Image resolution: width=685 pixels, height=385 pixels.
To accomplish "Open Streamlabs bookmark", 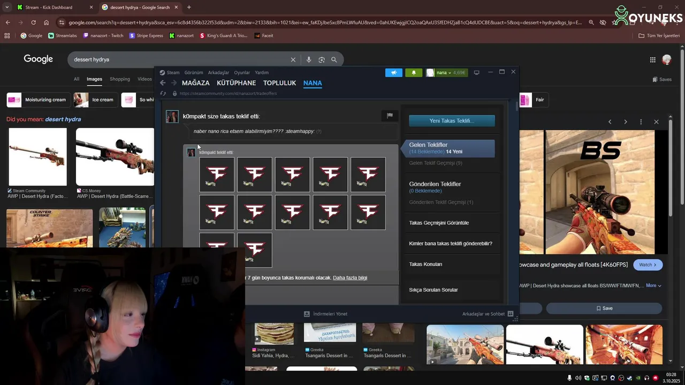I will pyautogui.click(x=63, y=36).
